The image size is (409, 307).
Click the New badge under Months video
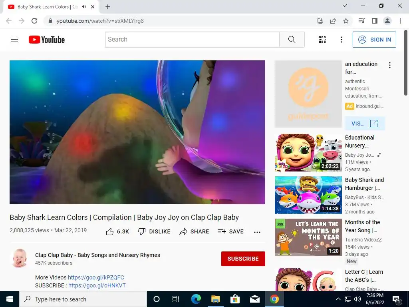[x=351, y=261]
